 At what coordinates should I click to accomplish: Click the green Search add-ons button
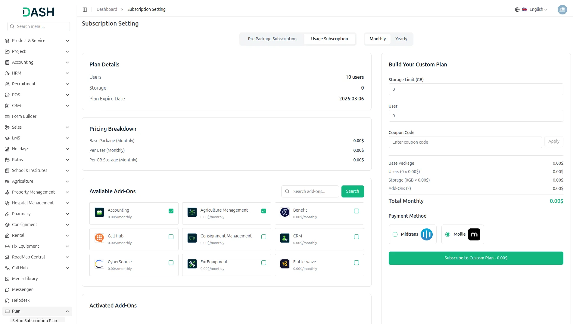click(x=353, y=191)
